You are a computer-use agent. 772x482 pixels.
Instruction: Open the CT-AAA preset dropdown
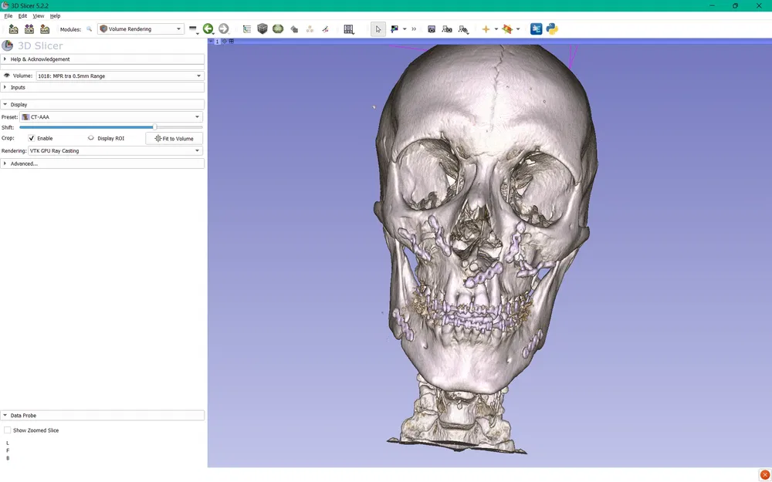coord(111,117)
